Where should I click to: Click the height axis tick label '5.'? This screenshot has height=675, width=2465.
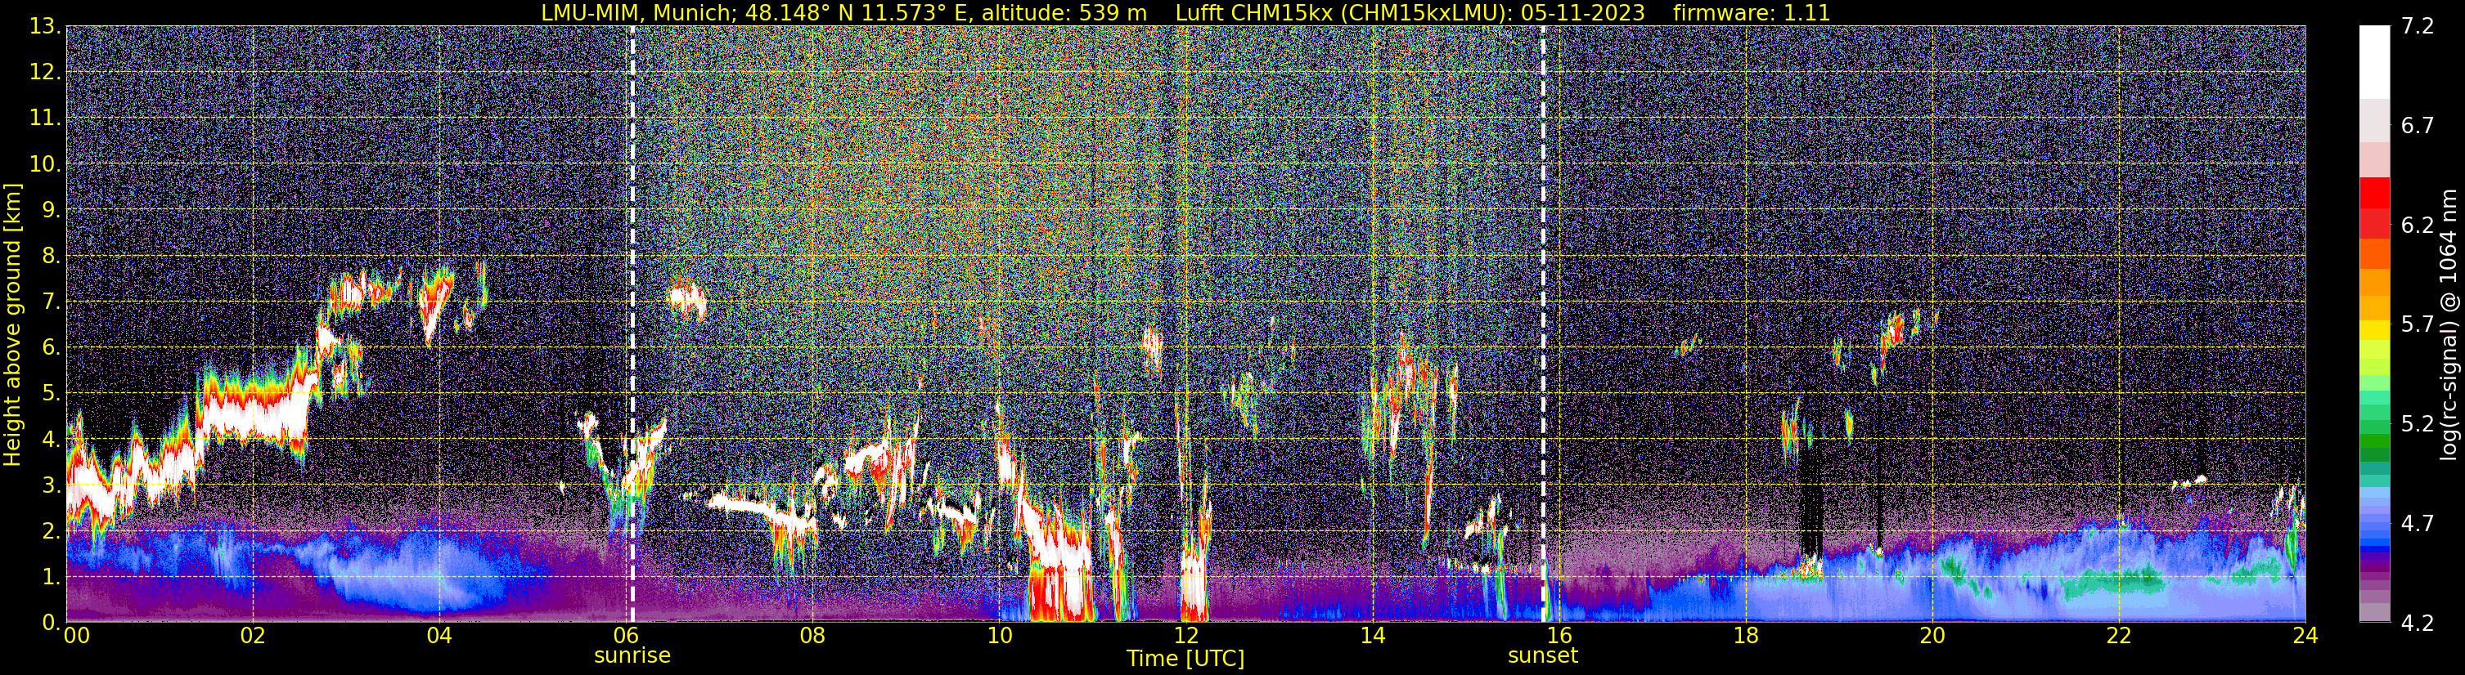pyautogui.click(x=51, y=394)
